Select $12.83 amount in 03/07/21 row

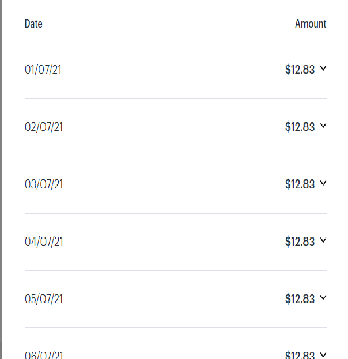coord(300,184)
